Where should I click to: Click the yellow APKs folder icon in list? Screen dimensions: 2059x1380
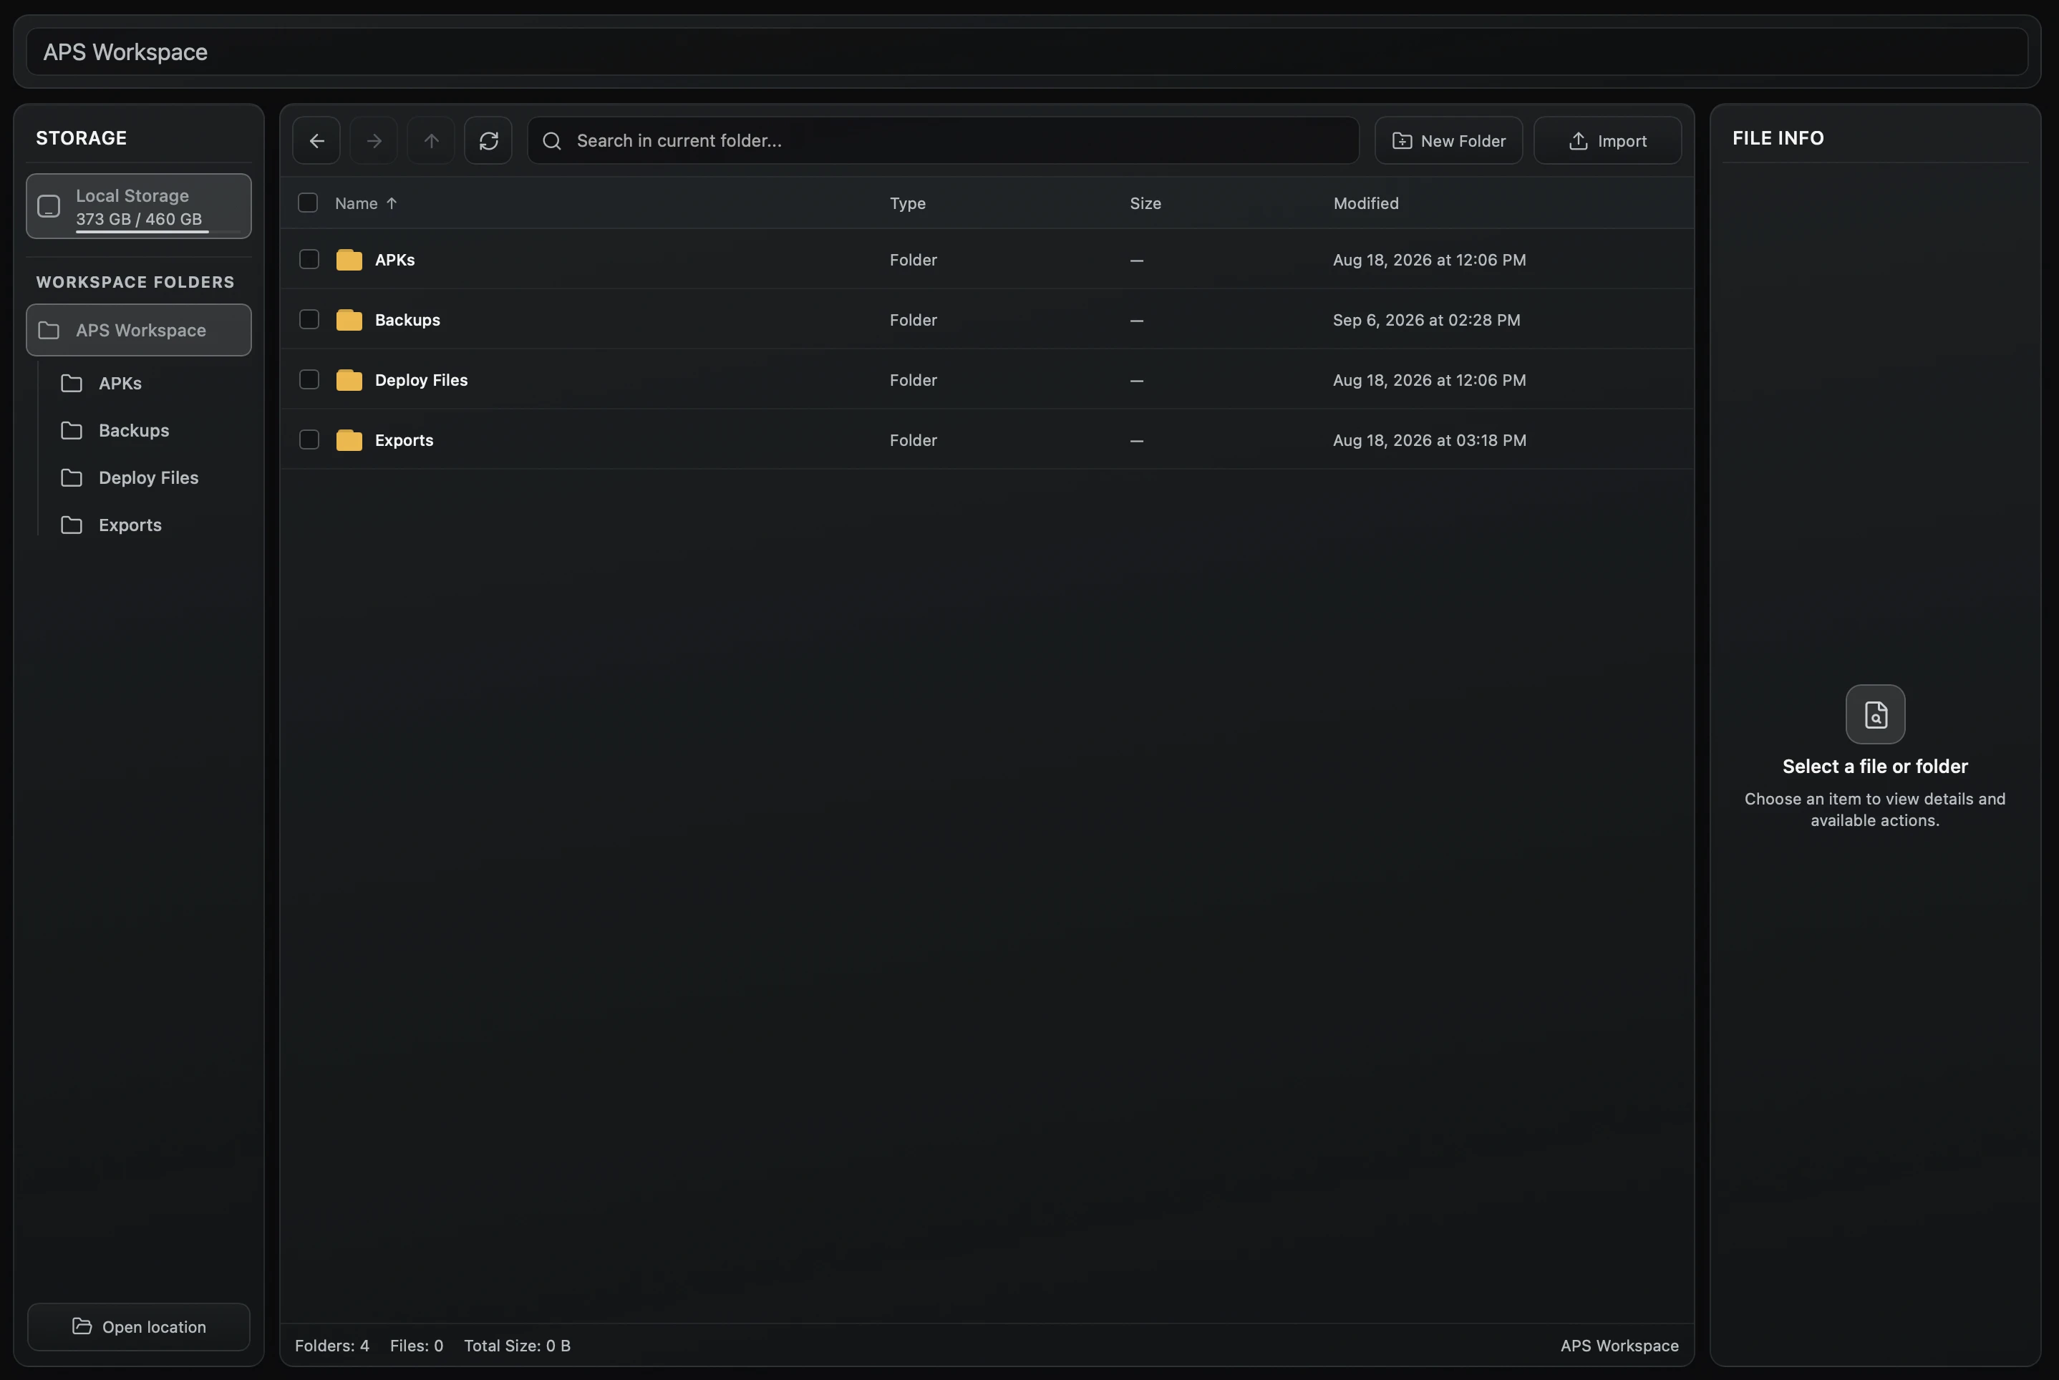point(349,260)
